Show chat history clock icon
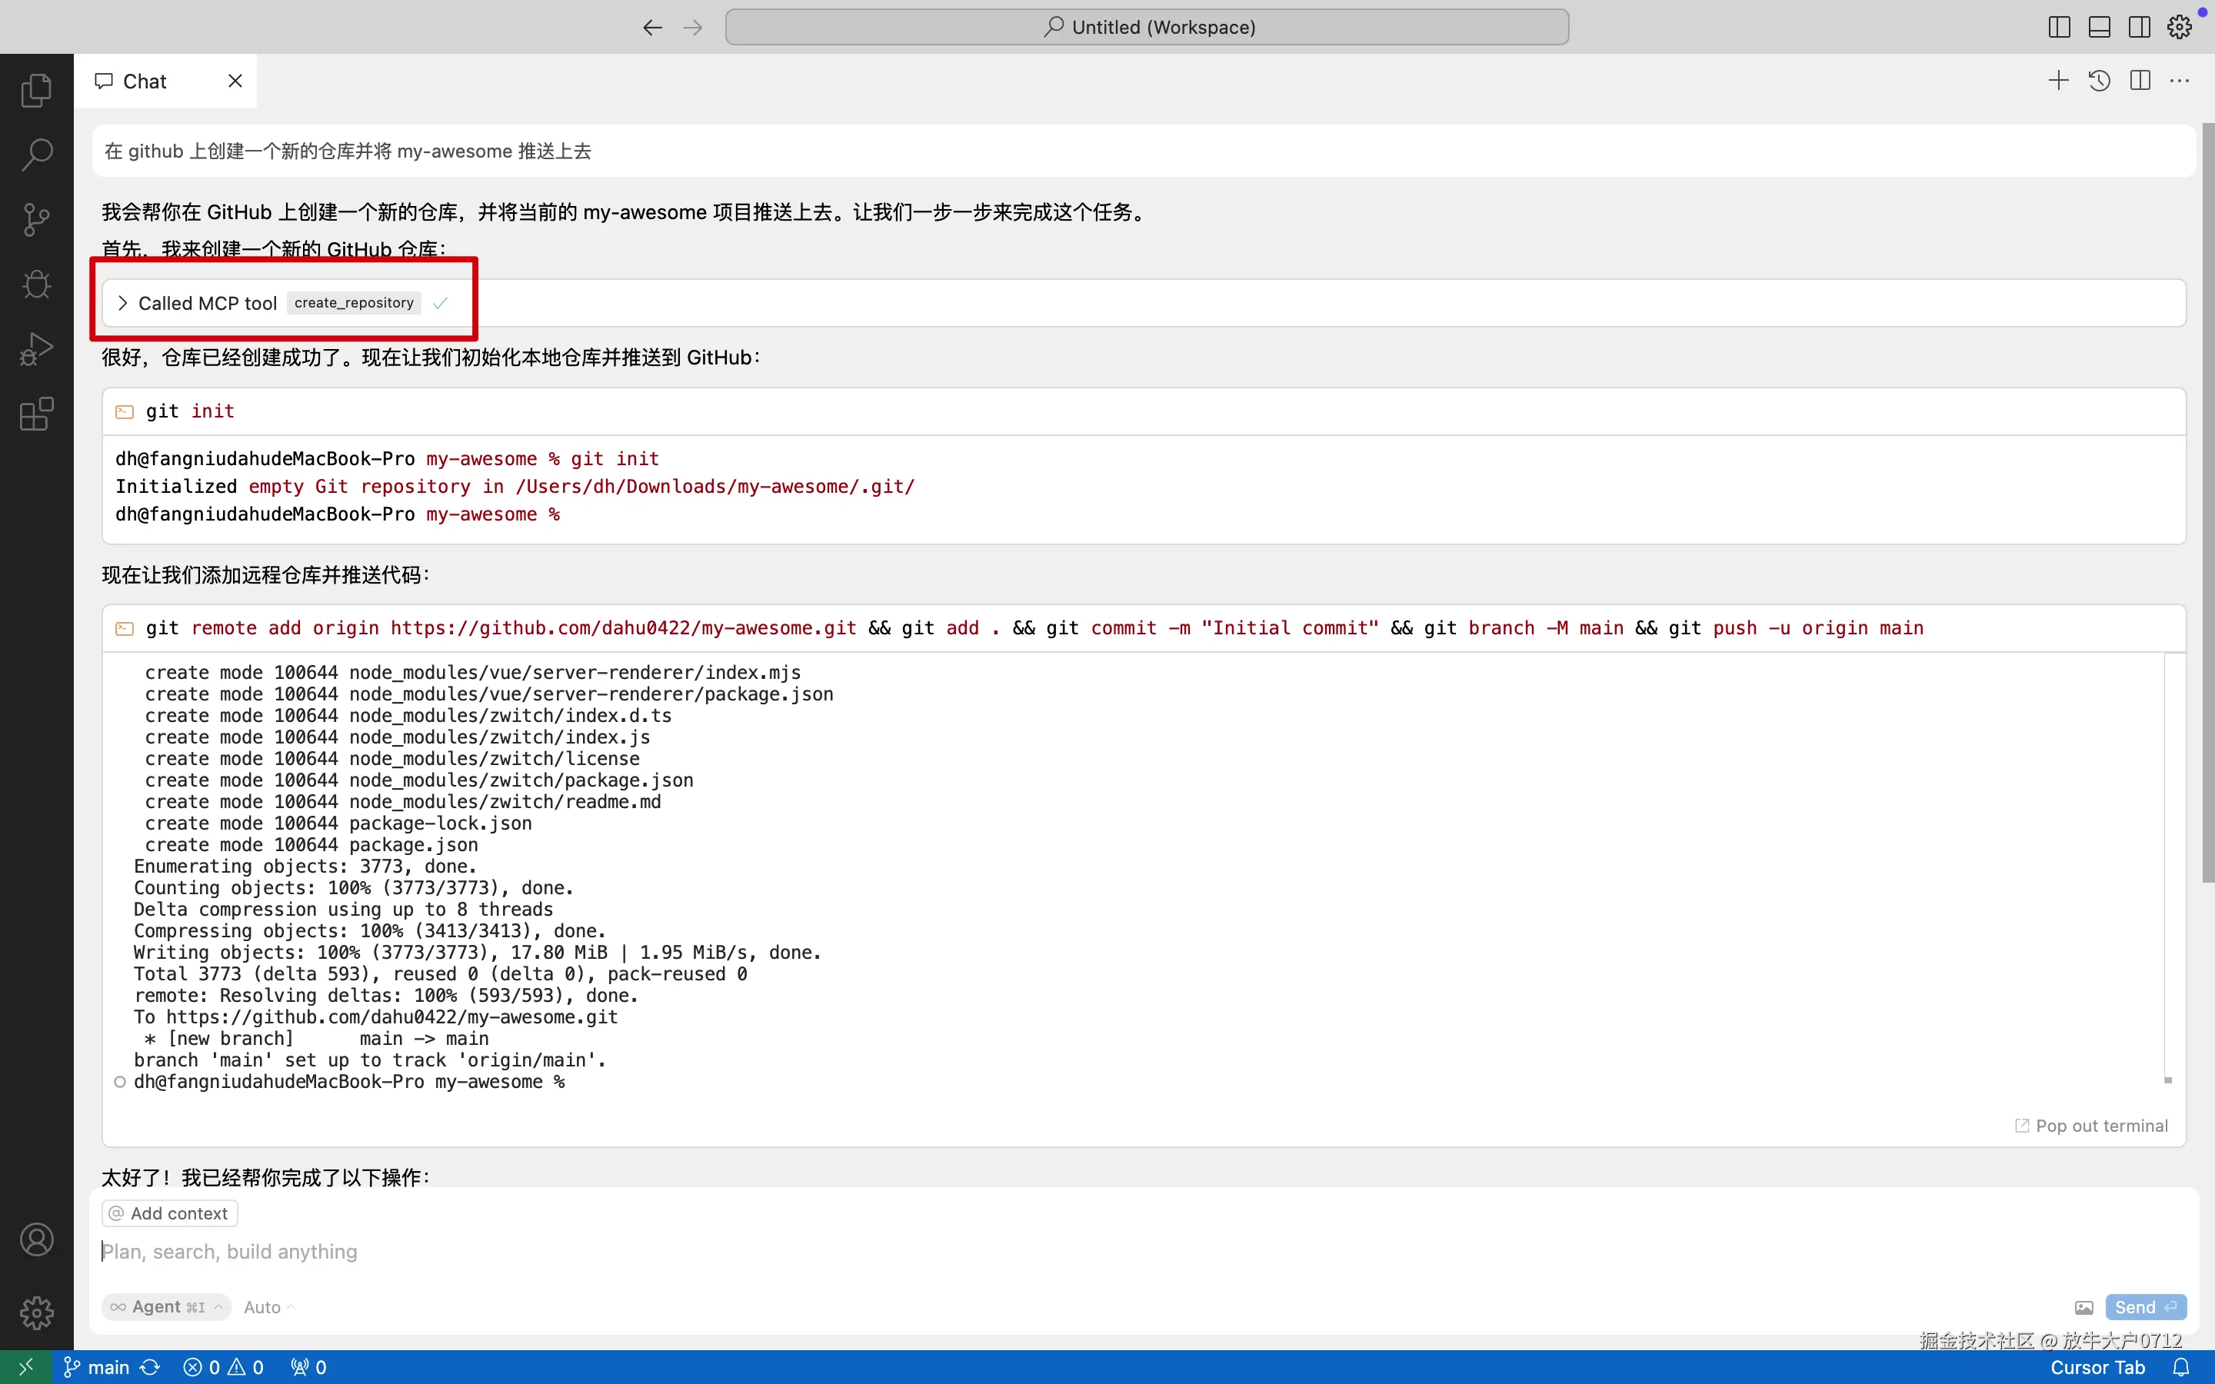Screen dimensions: 2215x1384 point(2099,81)
